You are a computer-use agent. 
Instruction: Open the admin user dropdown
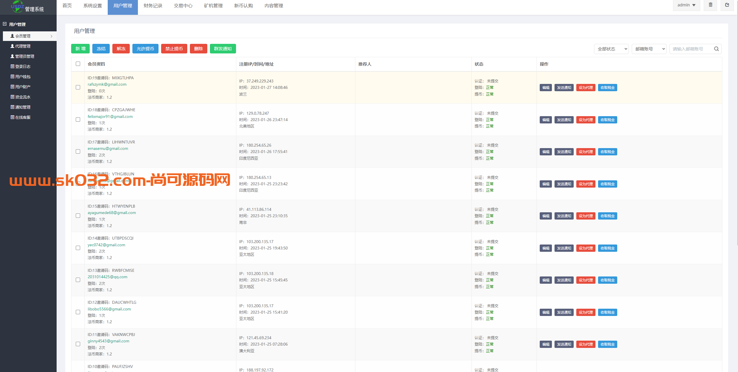687,5
